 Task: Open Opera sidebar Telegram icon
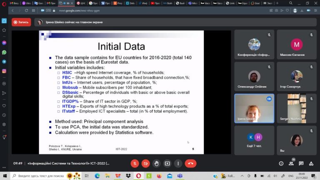point(4,62)
